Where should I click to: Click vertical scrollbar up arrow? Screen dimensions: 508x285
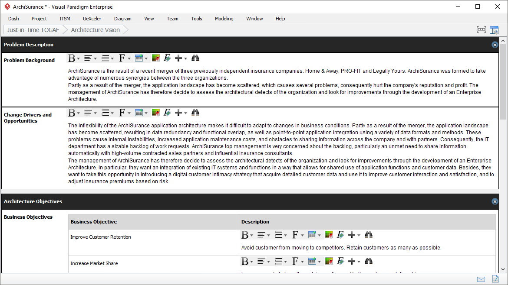point(503,41)
